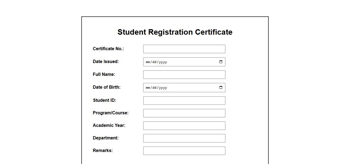Select the year segment of Date Issued
This screenshot has height=164, width=350.
[x=163, y=62]
